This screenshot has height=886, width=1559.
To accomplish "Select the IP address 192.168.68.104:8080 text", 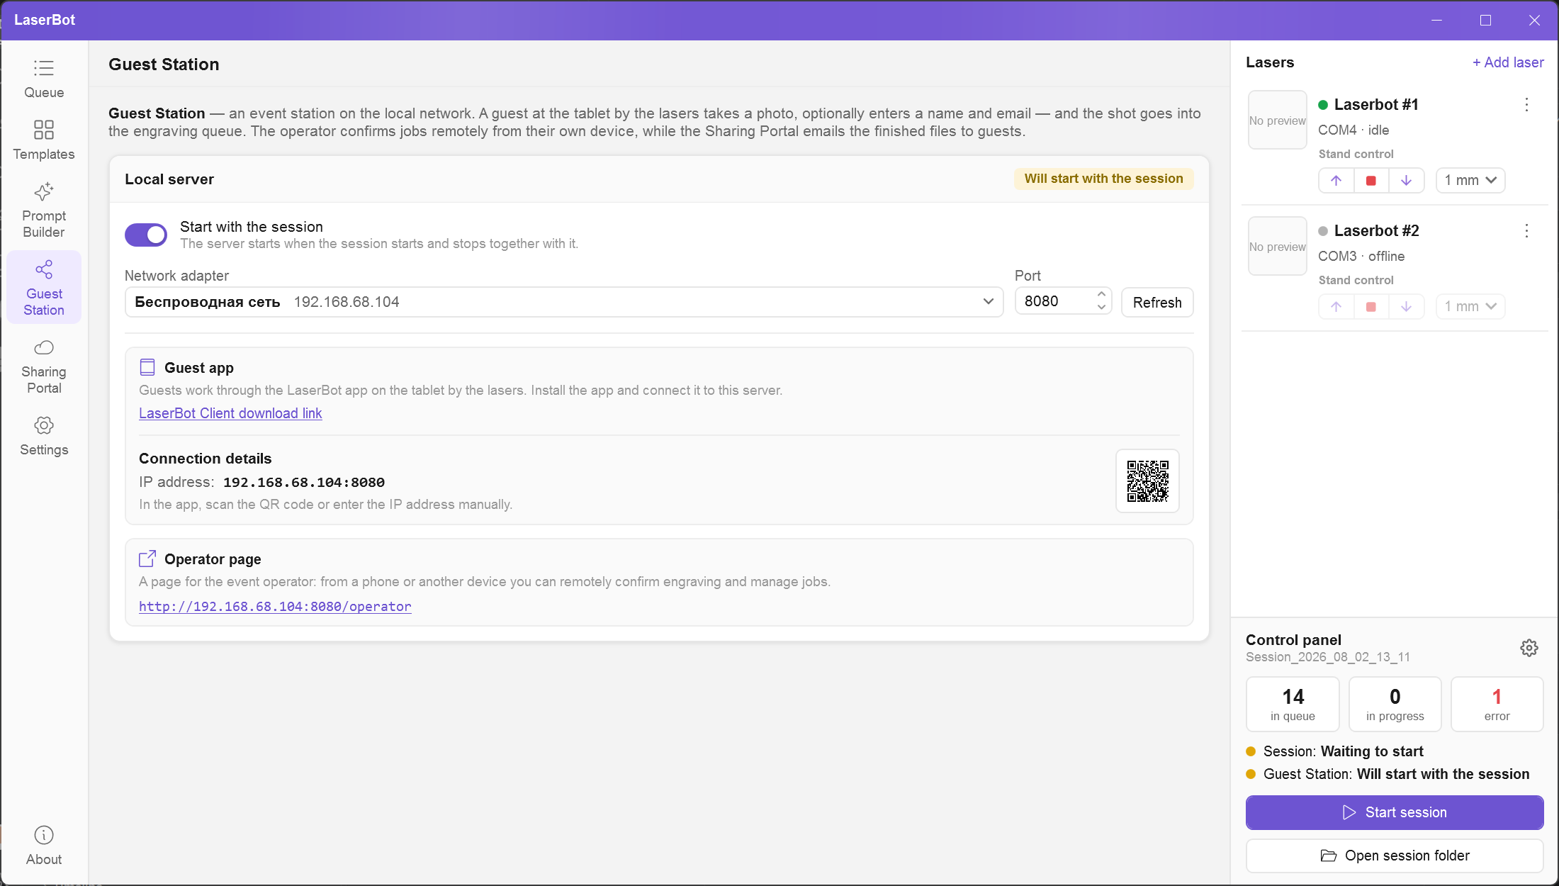I will pos(304,483).
